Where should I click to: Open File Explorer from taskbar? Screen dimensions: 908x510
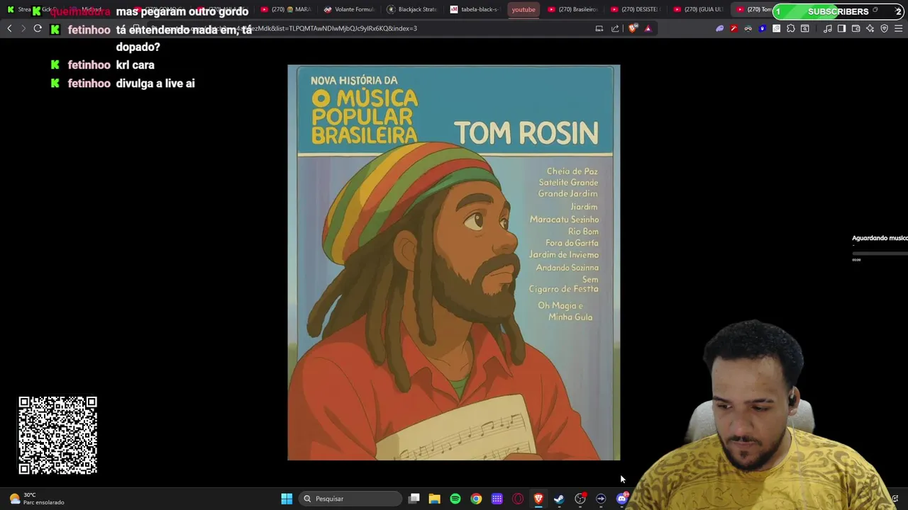(435, 499)
